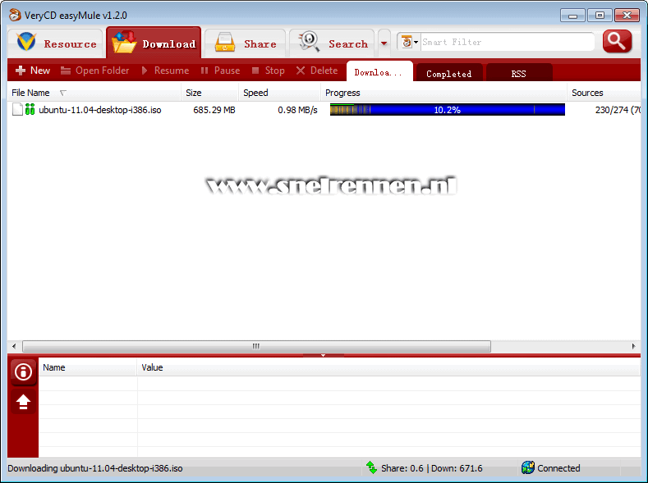Click Pause in the toolbar
Image resolution: width=648 pixels, height=483 pixels.
220,71
